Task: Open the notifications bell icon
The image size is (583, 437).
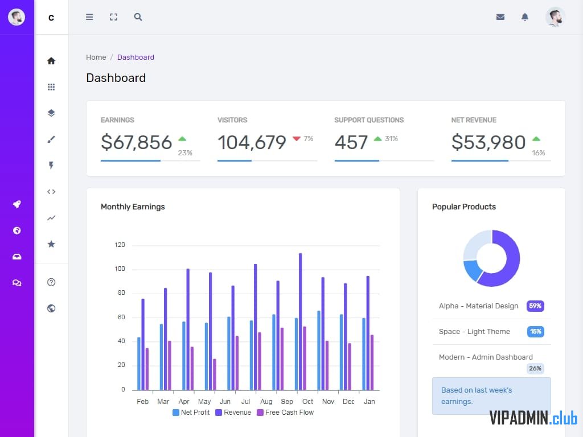Action: pos(524,17)
